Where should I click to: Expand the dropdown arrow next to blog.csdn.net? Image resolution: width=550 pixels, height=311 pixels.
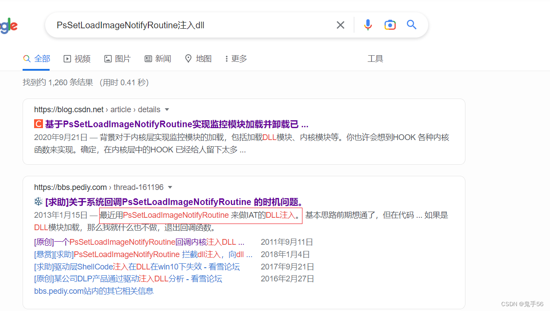coord(167,109)
